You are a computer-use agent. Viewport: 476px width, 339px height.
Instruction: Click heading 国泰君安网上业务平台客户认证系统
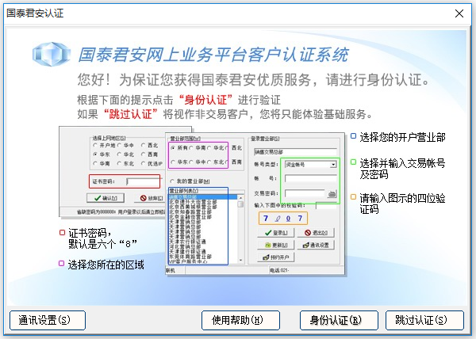(x=213, y=55)
